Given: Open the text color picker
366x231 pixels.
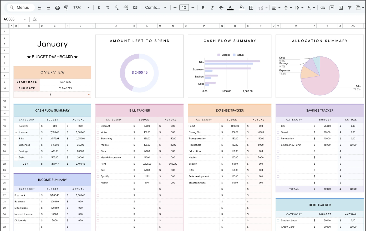Looking at the screenshot, I should pos(230,8).
